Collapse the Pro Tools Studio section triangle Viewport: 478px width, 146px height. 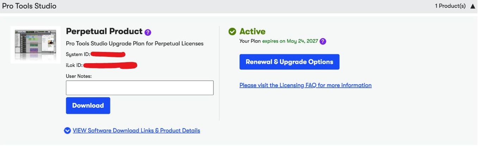pos(473,6)
